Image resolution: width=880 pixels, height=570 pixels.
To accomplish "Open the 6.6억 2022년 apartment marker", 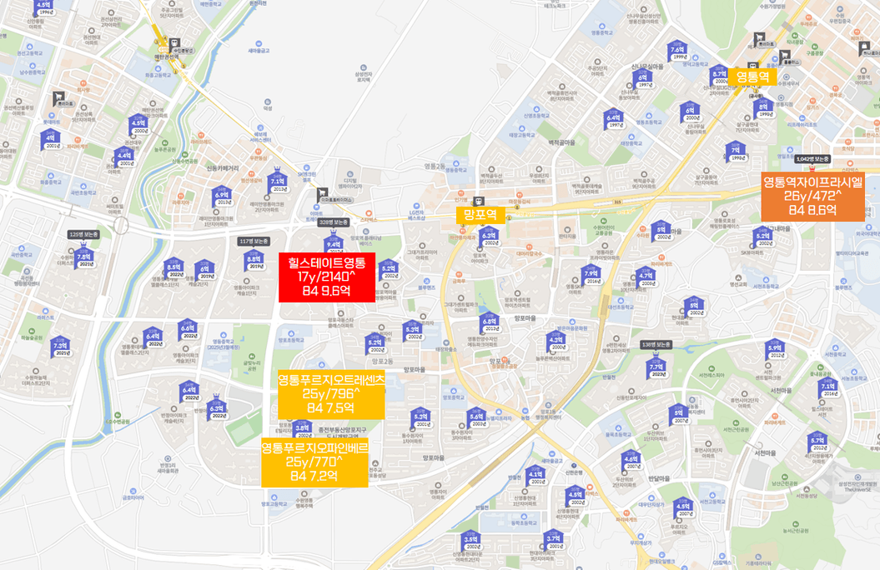I will click(188, 331).
